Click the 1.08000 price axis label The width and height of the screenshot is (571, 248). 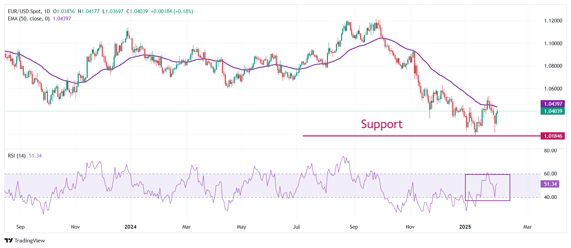tap(553, 66)
